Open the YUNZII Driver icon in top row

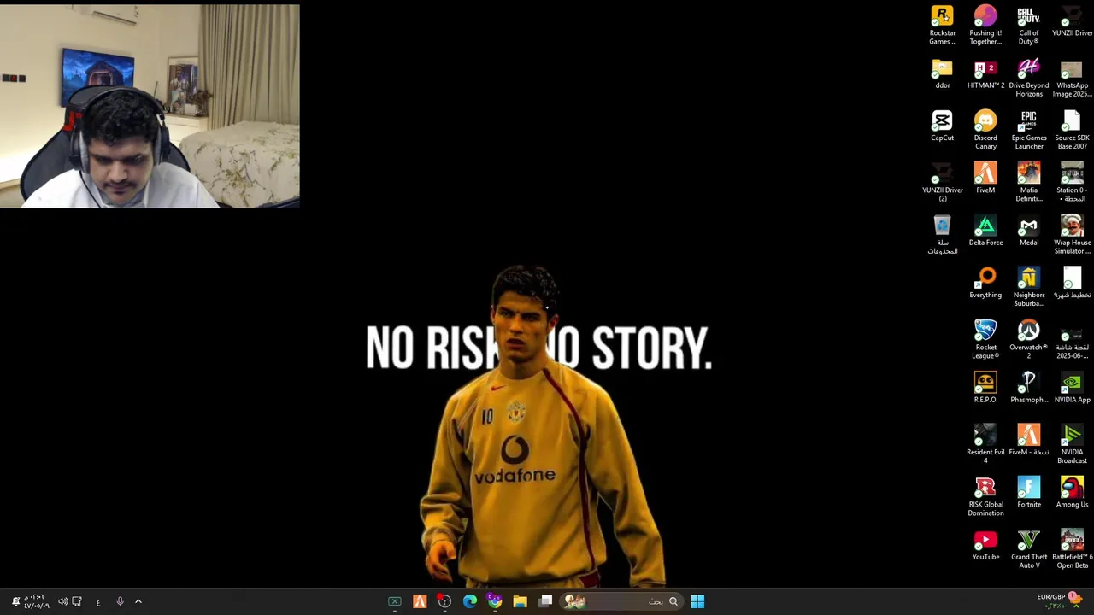point(1072,21)
